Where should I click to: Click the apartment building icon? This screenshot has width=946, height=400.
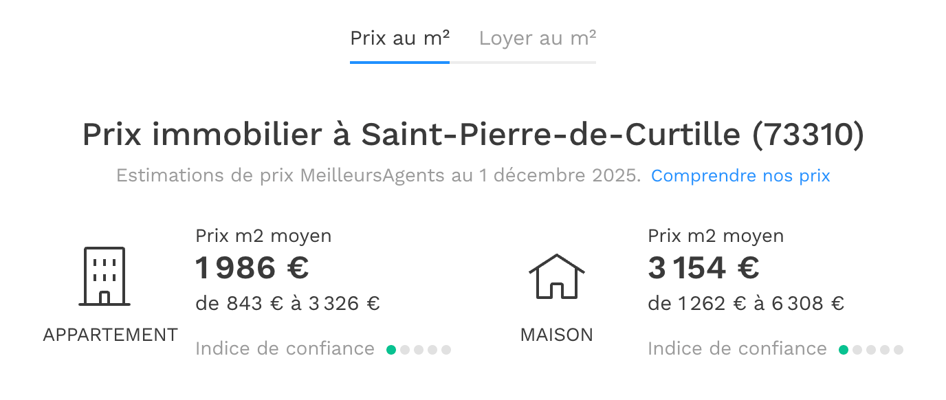(104, 276)
